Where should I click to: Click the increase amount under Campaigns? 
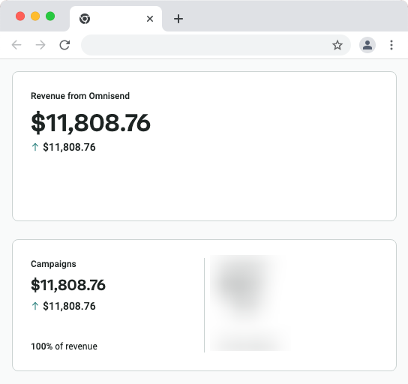pyautogui.click(x=69, y=306)
